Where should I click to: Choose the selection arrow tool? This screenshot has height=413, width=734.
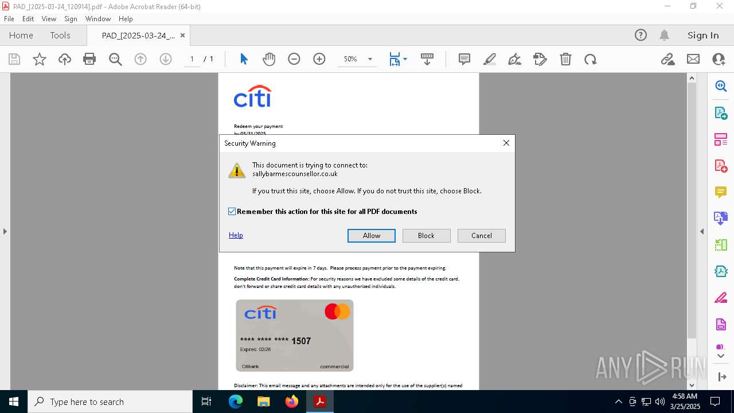(x=244, y=59)
